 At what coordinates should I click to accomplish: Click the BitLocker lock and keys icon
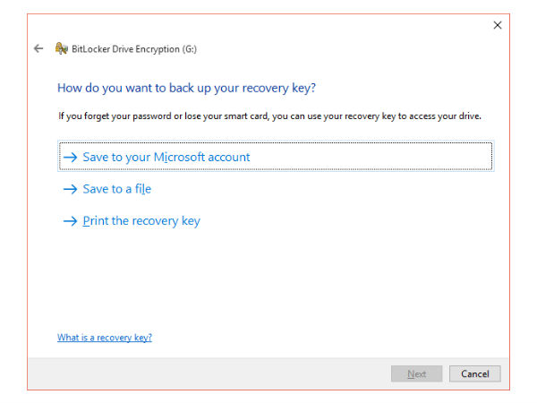62,48
